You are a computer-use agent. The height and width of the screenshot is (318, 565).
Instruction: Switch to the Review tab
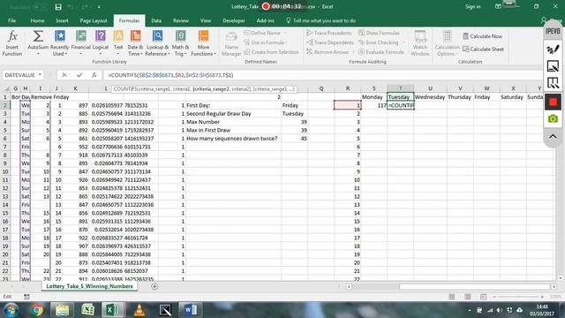[180, 20]
